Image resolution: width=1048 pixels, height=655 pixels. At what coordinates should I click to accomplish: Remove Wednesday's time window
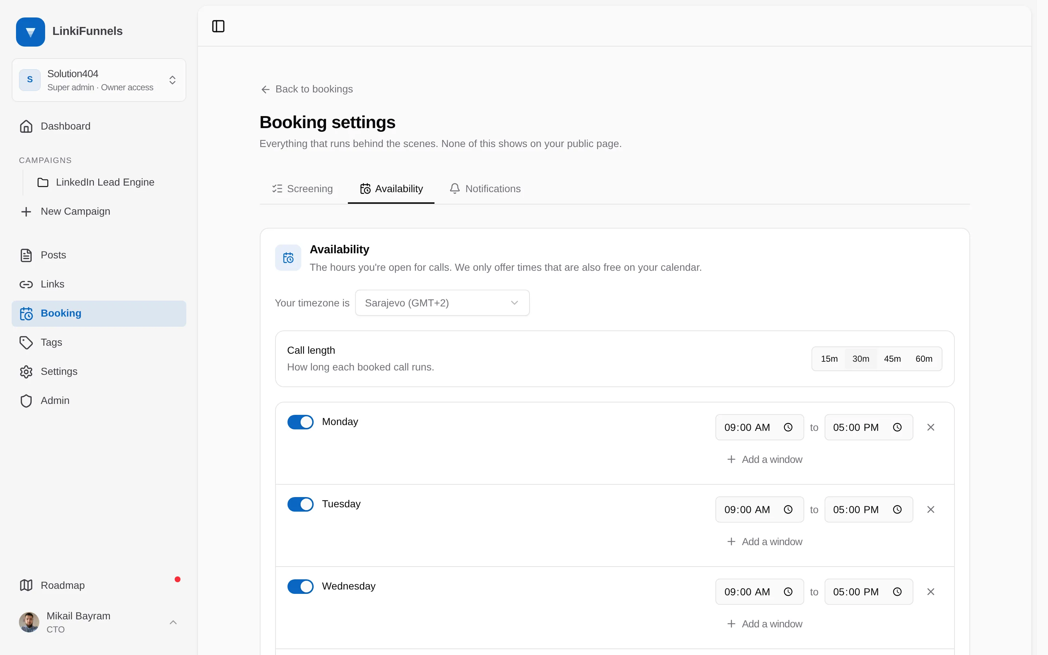pos(930,592)
